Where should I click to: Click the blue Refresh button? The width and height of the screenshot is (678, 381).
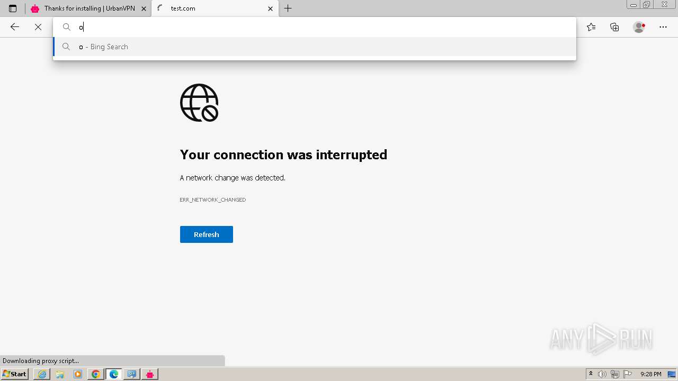click(207, 234)
